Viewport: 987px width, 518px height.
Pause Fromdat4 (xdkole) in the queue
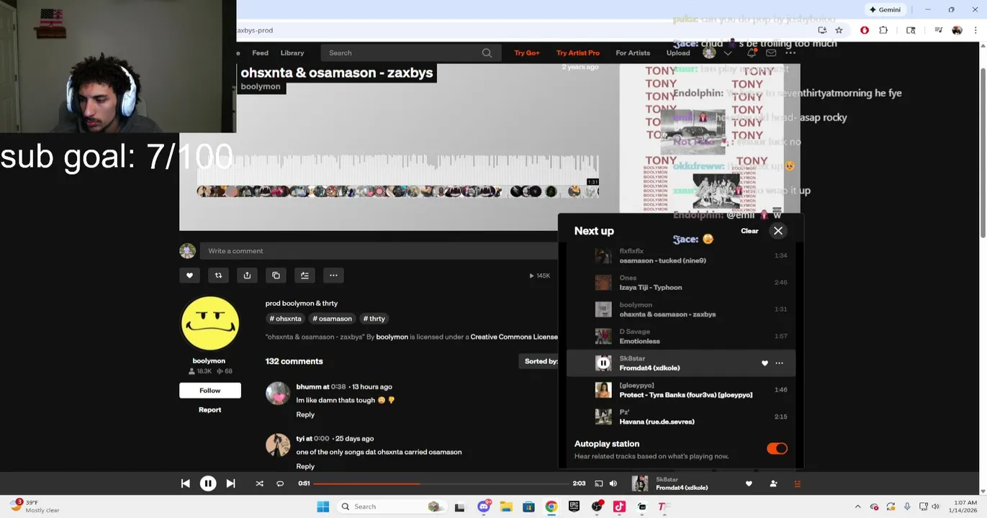click(603, 363)
